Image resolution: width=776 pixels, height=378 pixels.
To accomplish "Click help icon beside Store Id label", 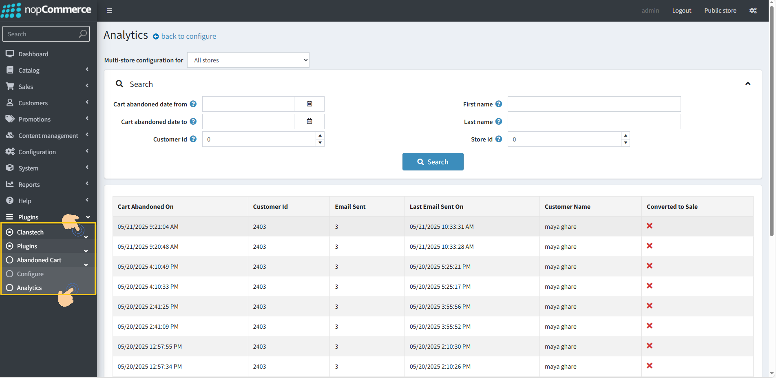I will click(498, 139).
